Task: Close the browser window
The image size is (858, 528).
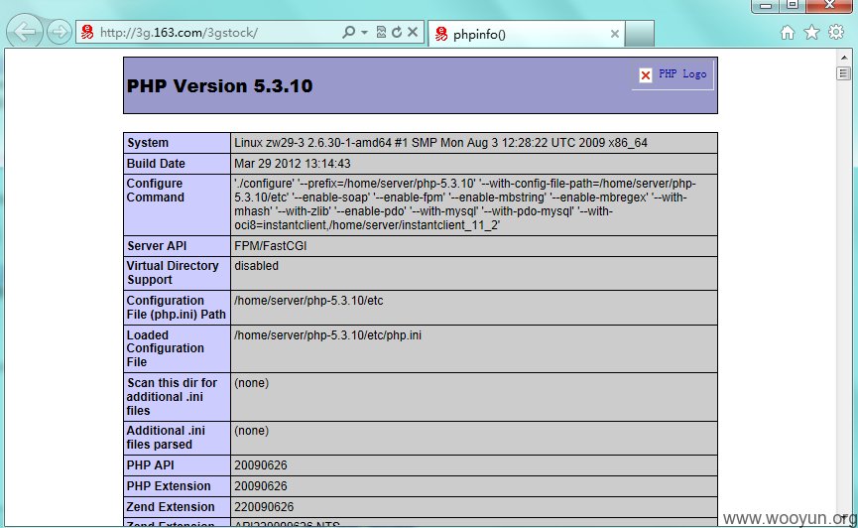Action: pyautogui.click(x=829, y=6)
